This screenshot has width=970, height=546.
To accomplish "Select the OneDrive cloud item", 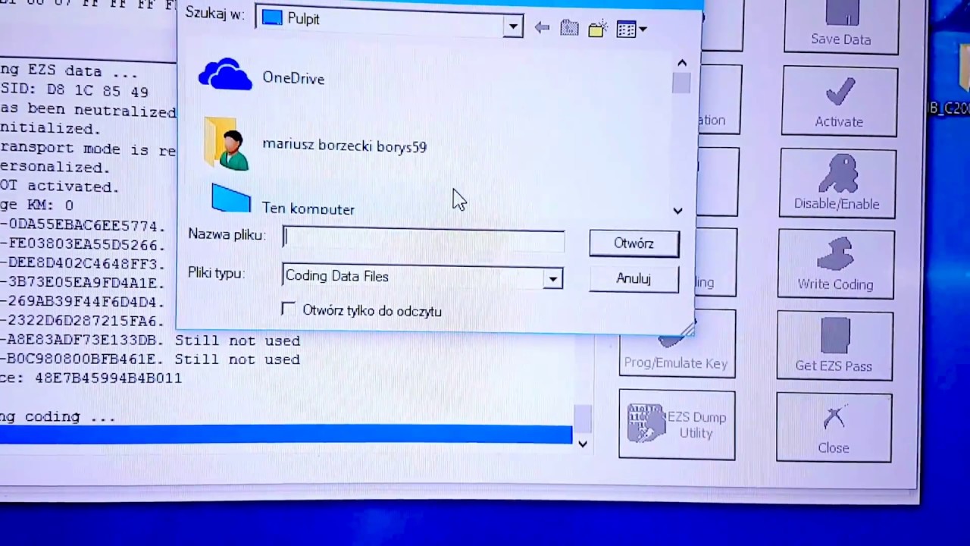I will coord(263,76).
